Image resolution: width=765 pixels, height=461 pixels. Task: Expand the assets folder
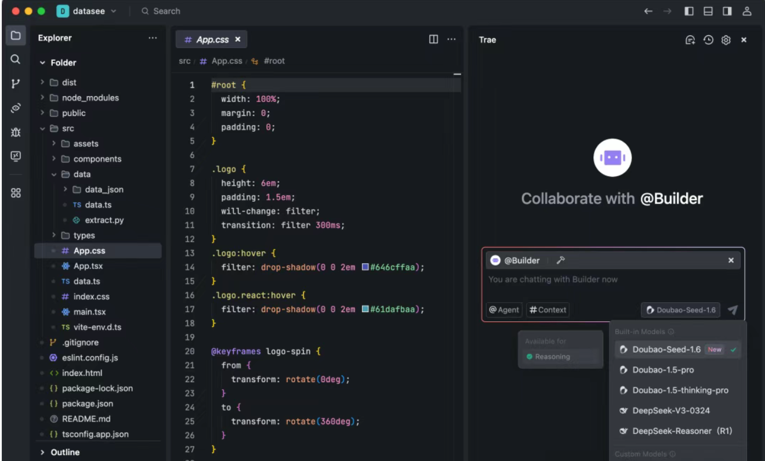(54, 143)
